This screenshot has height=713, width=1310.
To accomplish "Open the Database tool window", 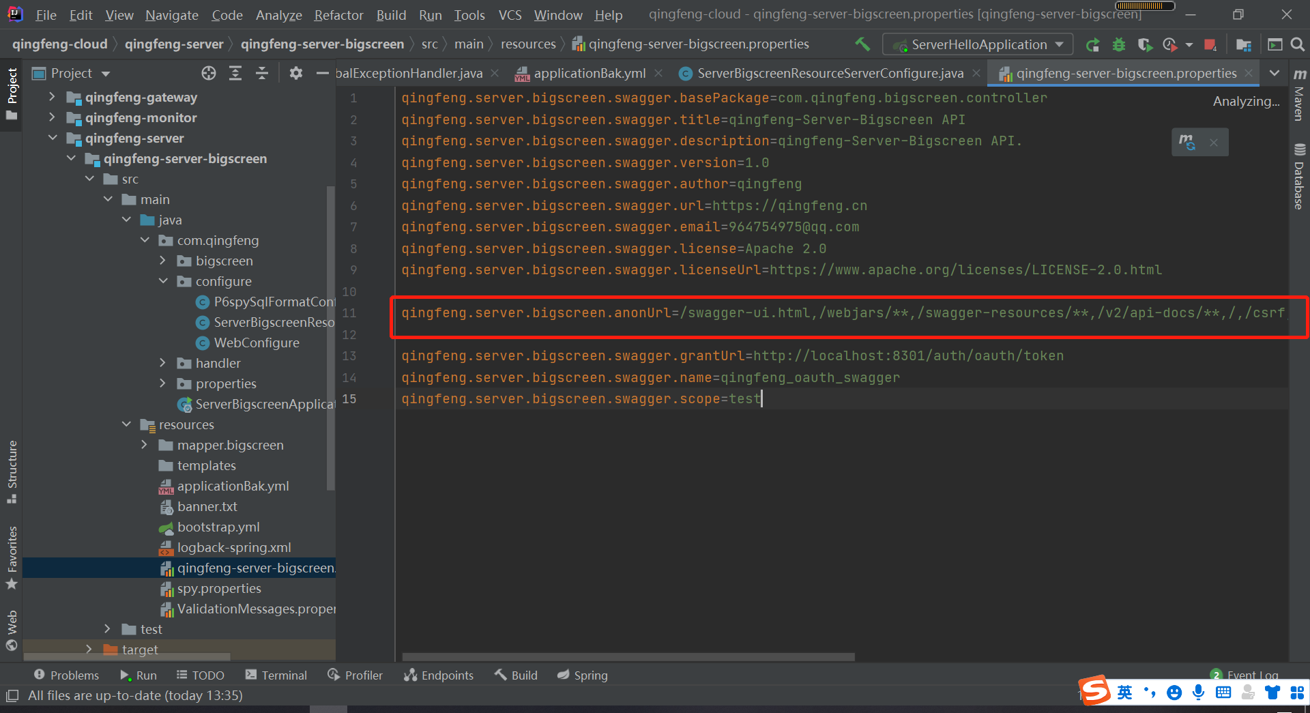I will 1300,176.
